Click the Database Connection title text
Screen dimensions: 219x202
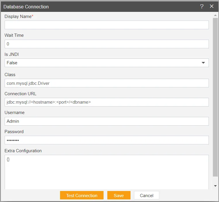(26, 7)
